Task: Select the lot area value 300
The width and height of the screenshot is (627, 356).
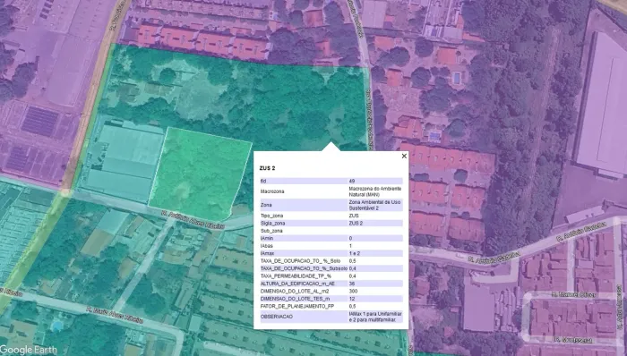Action: 353,292
